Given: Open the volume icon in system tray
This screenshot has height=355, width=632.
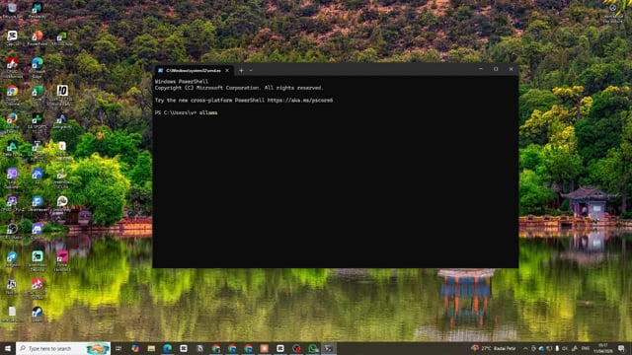Looking at the screenshot, I should click(565, 348).
